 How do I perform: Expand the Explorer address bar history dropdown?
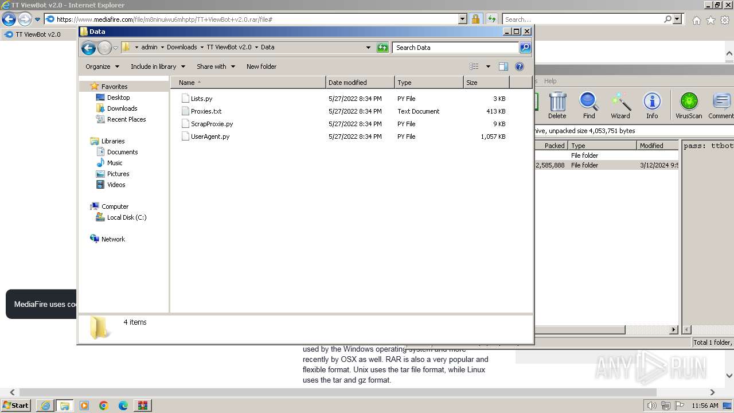368,48
